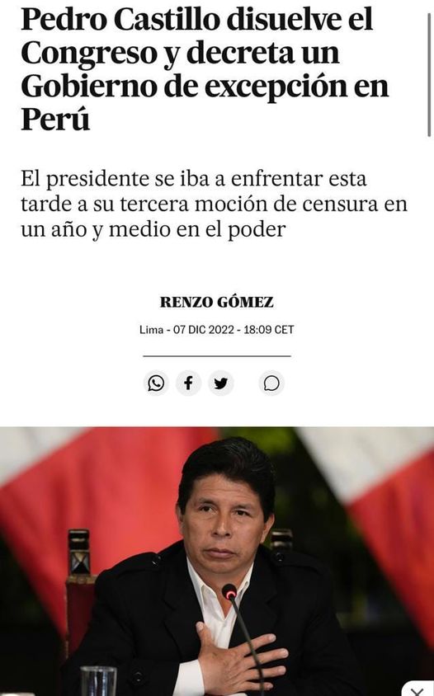Share the article on Twitter
434x696 pixels.
[221, 383]
